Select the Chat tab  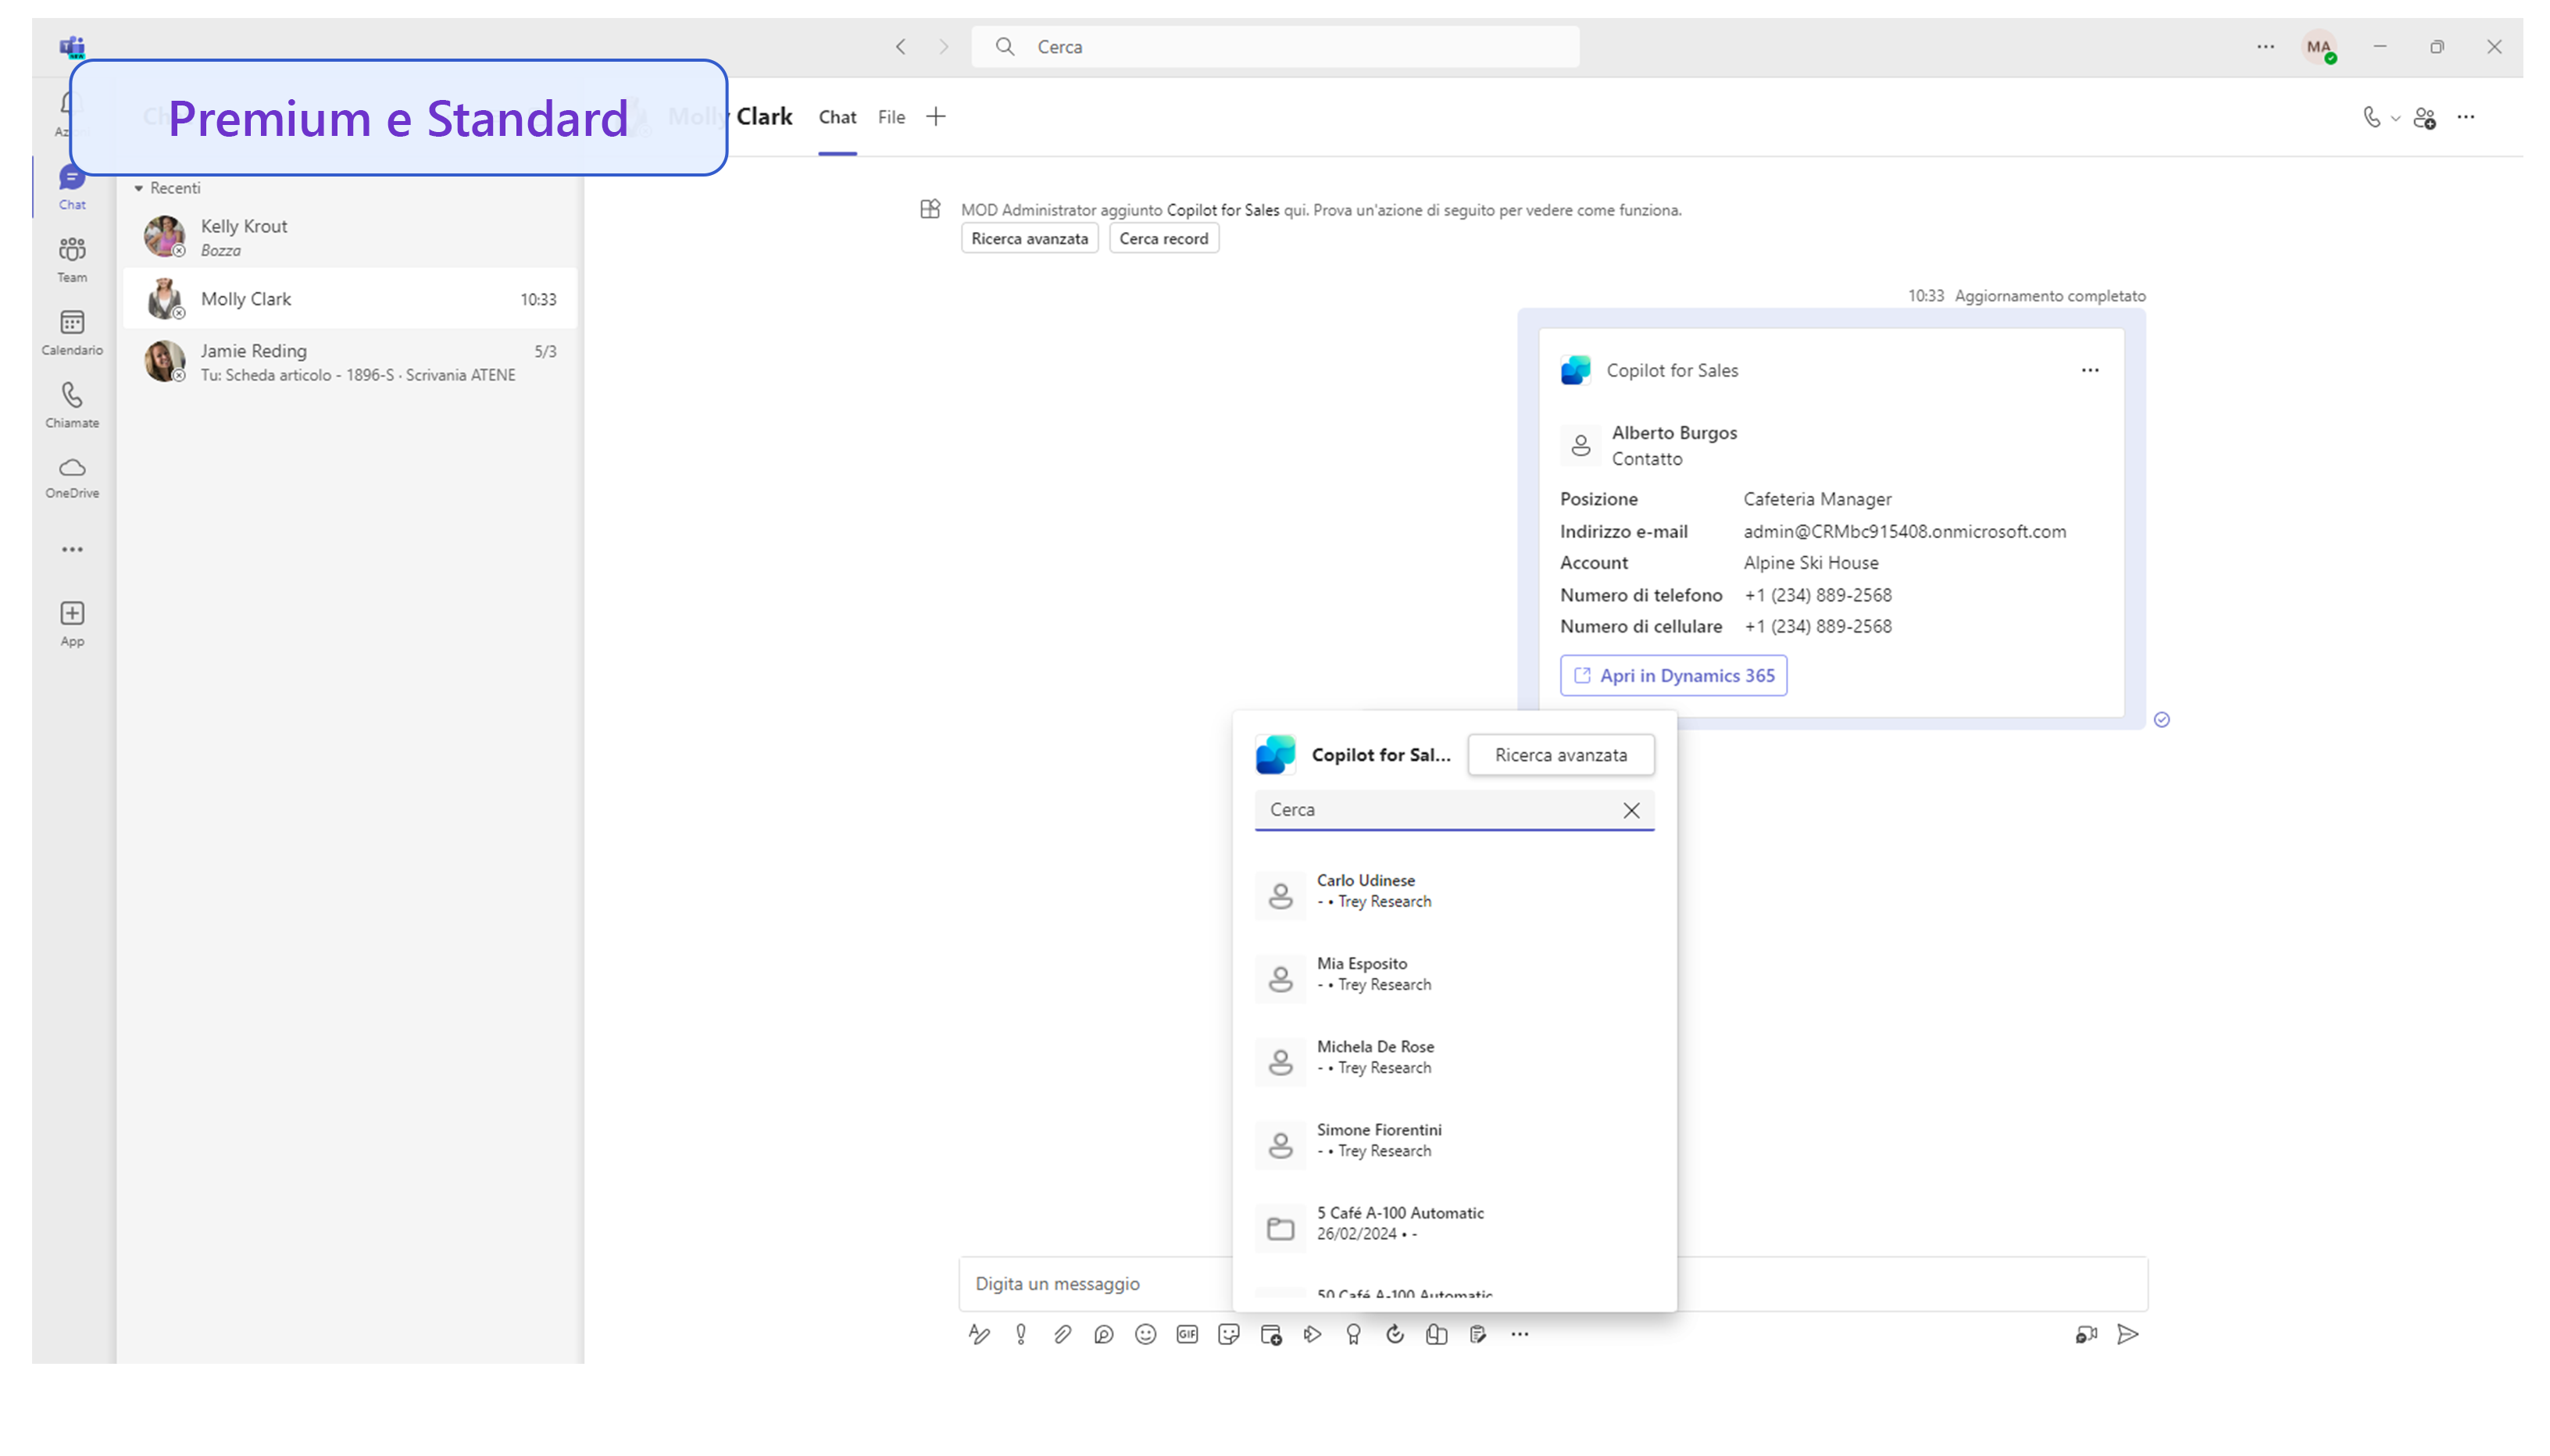click(837, 117)
